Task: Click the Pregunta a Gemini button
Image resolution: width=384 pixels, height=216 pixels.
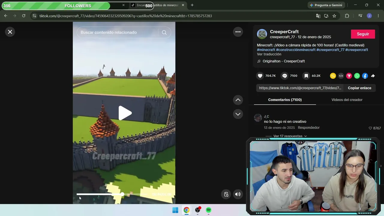Action: click(x=326, y=5)
